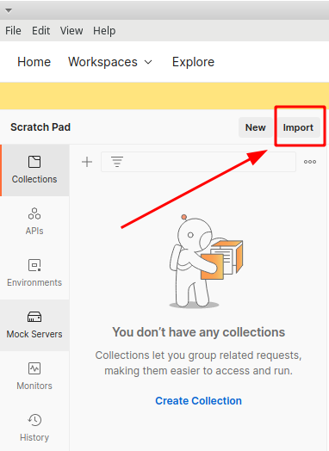Switch to the Environments sidebar section
This screenshot has height=451, width=329.
click(34, 273)
